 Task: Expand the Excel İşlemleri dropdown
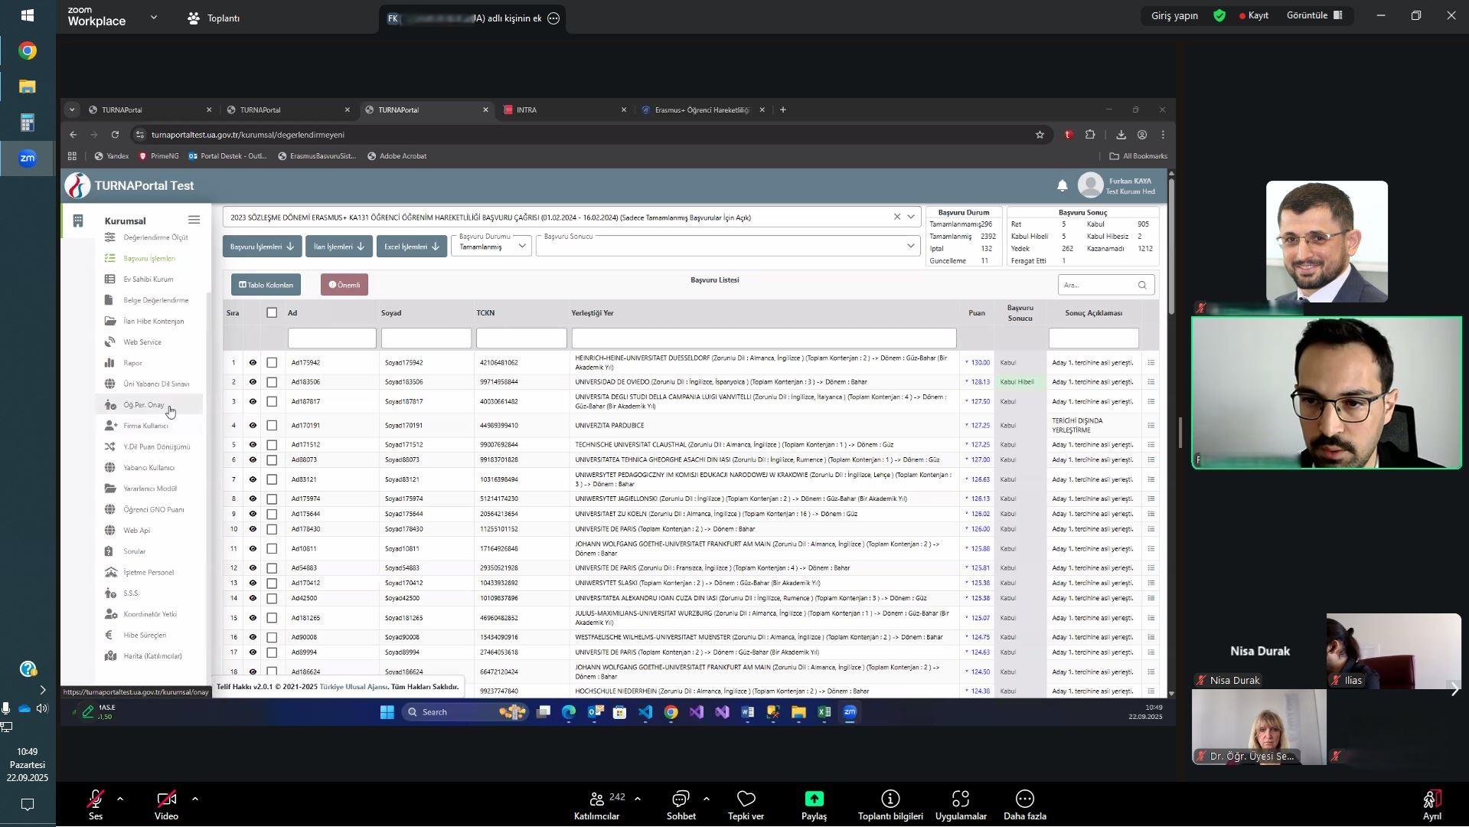[411, 247]
